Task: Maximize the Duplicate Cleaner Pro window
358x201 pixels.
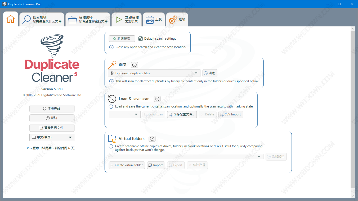Action: click(x=339, y=4)
